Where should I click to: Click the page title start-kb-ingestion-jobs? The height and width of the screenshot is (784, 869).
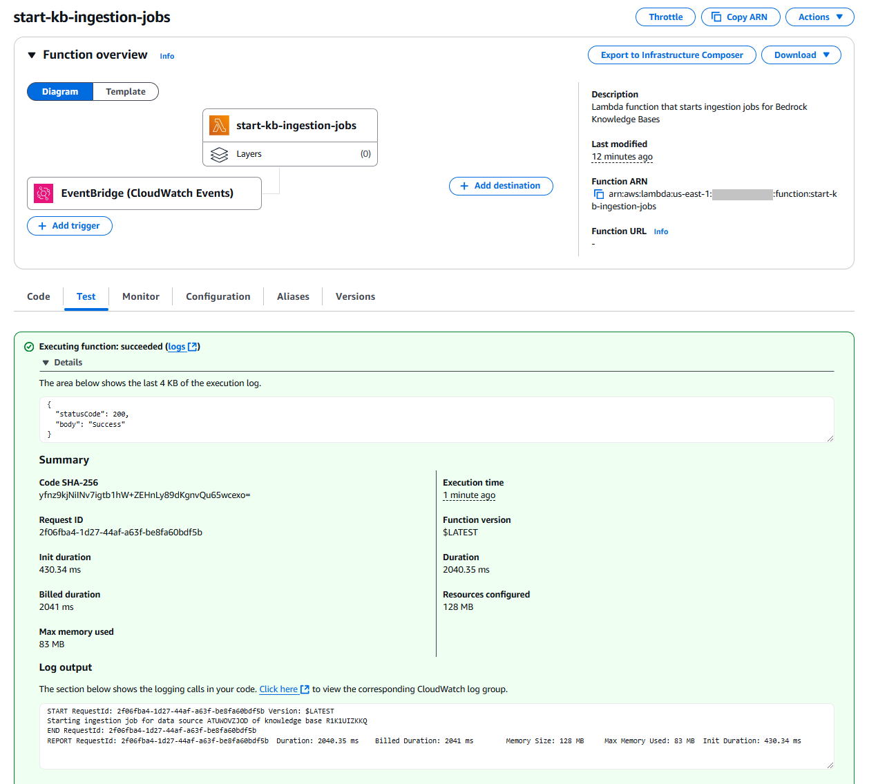(x=92, y=17)
